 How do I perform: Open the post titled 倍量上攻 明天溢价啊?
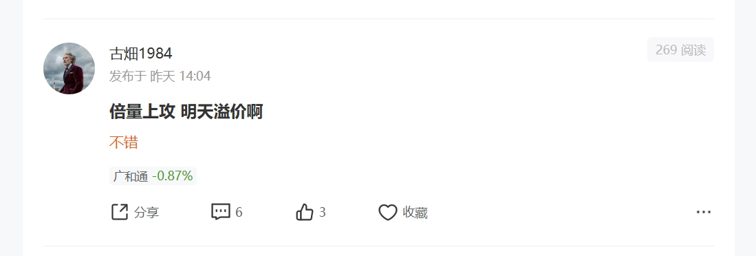pyautogui.click(x=186, y=112)
